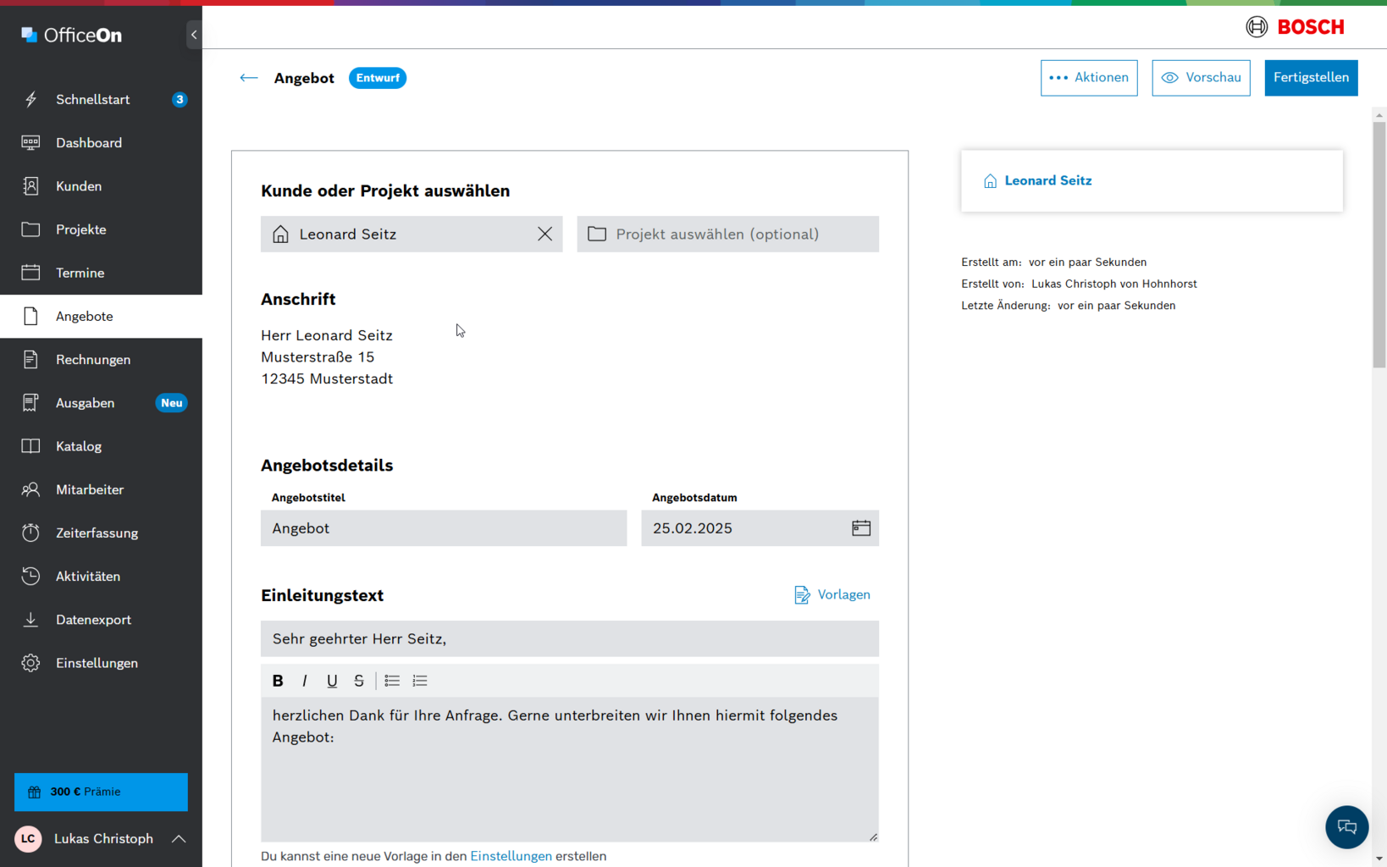Viewport: 1387px width, 867px height.
Task: Open the chat support bubble
Action: pyautogui.click(x=1346, y=827)
